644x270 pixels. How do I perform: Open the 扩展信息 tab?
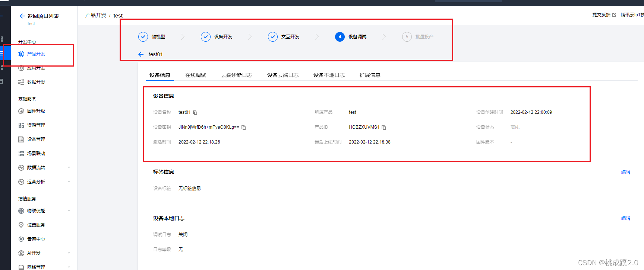[x=370, y=75]
